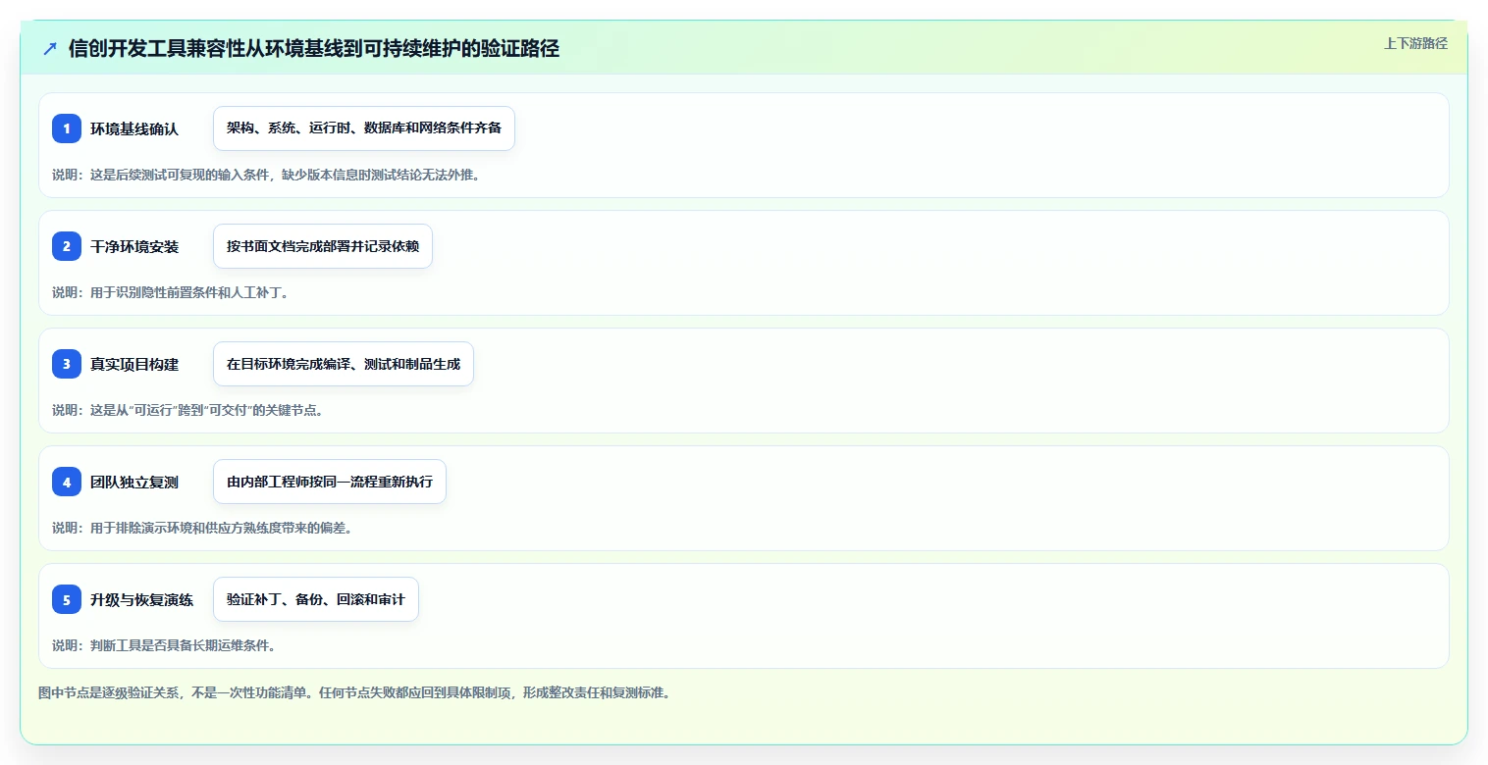Click the note 判断工具是否具备长期运维条件

point(164,645)
